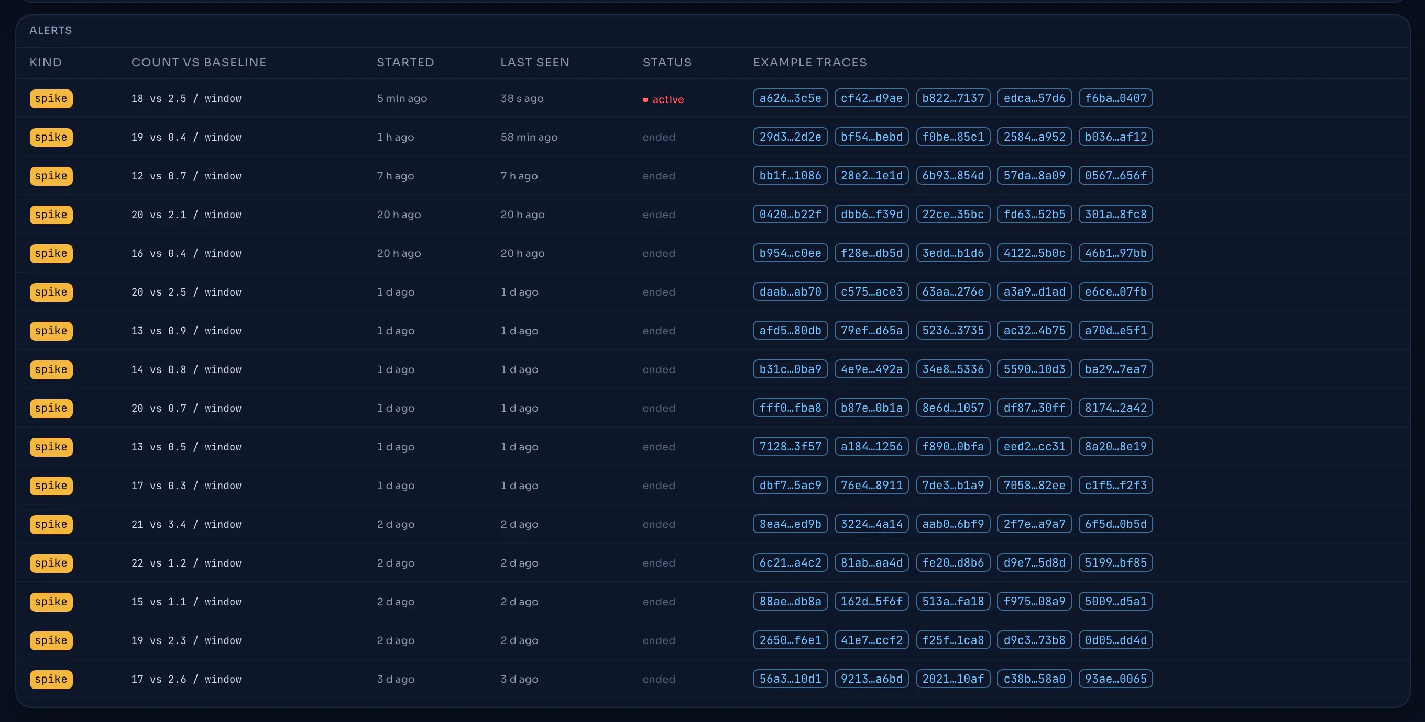Select the '5 min ago' started cell

(402, 98)
